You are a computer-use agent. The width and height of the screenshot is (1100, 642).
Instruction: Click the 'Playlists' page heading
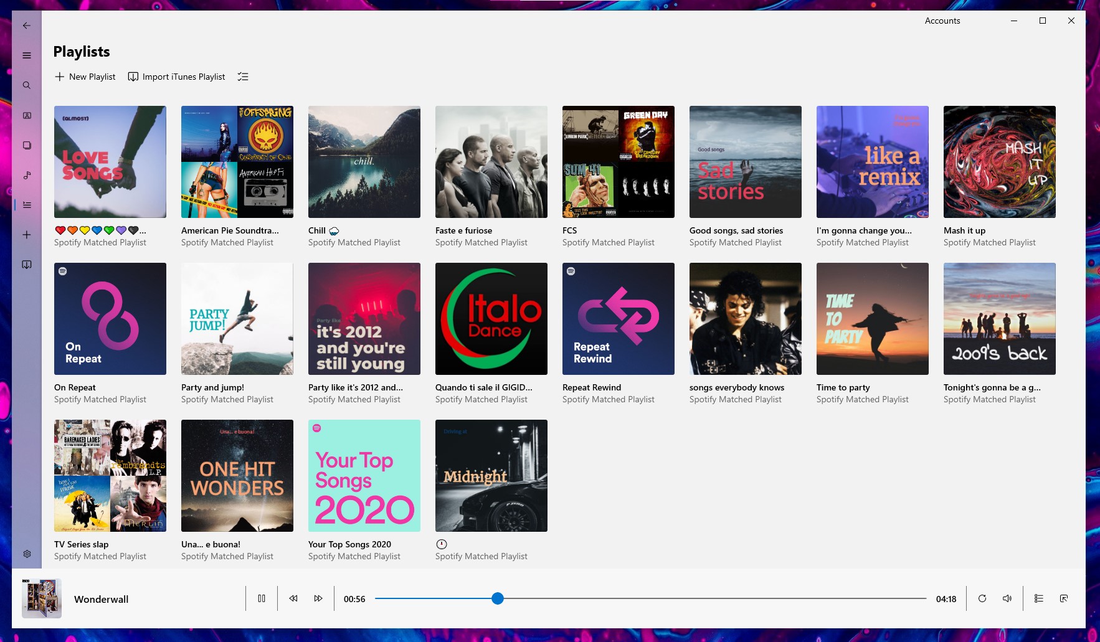point(82,52)
